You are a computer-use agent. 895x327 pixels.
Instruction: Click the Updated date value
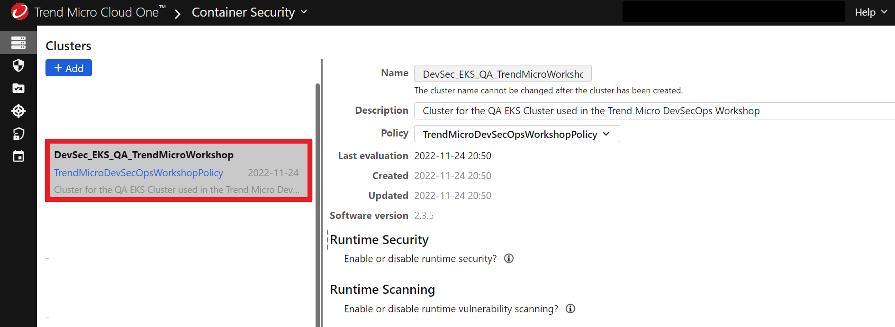[452, 196]
